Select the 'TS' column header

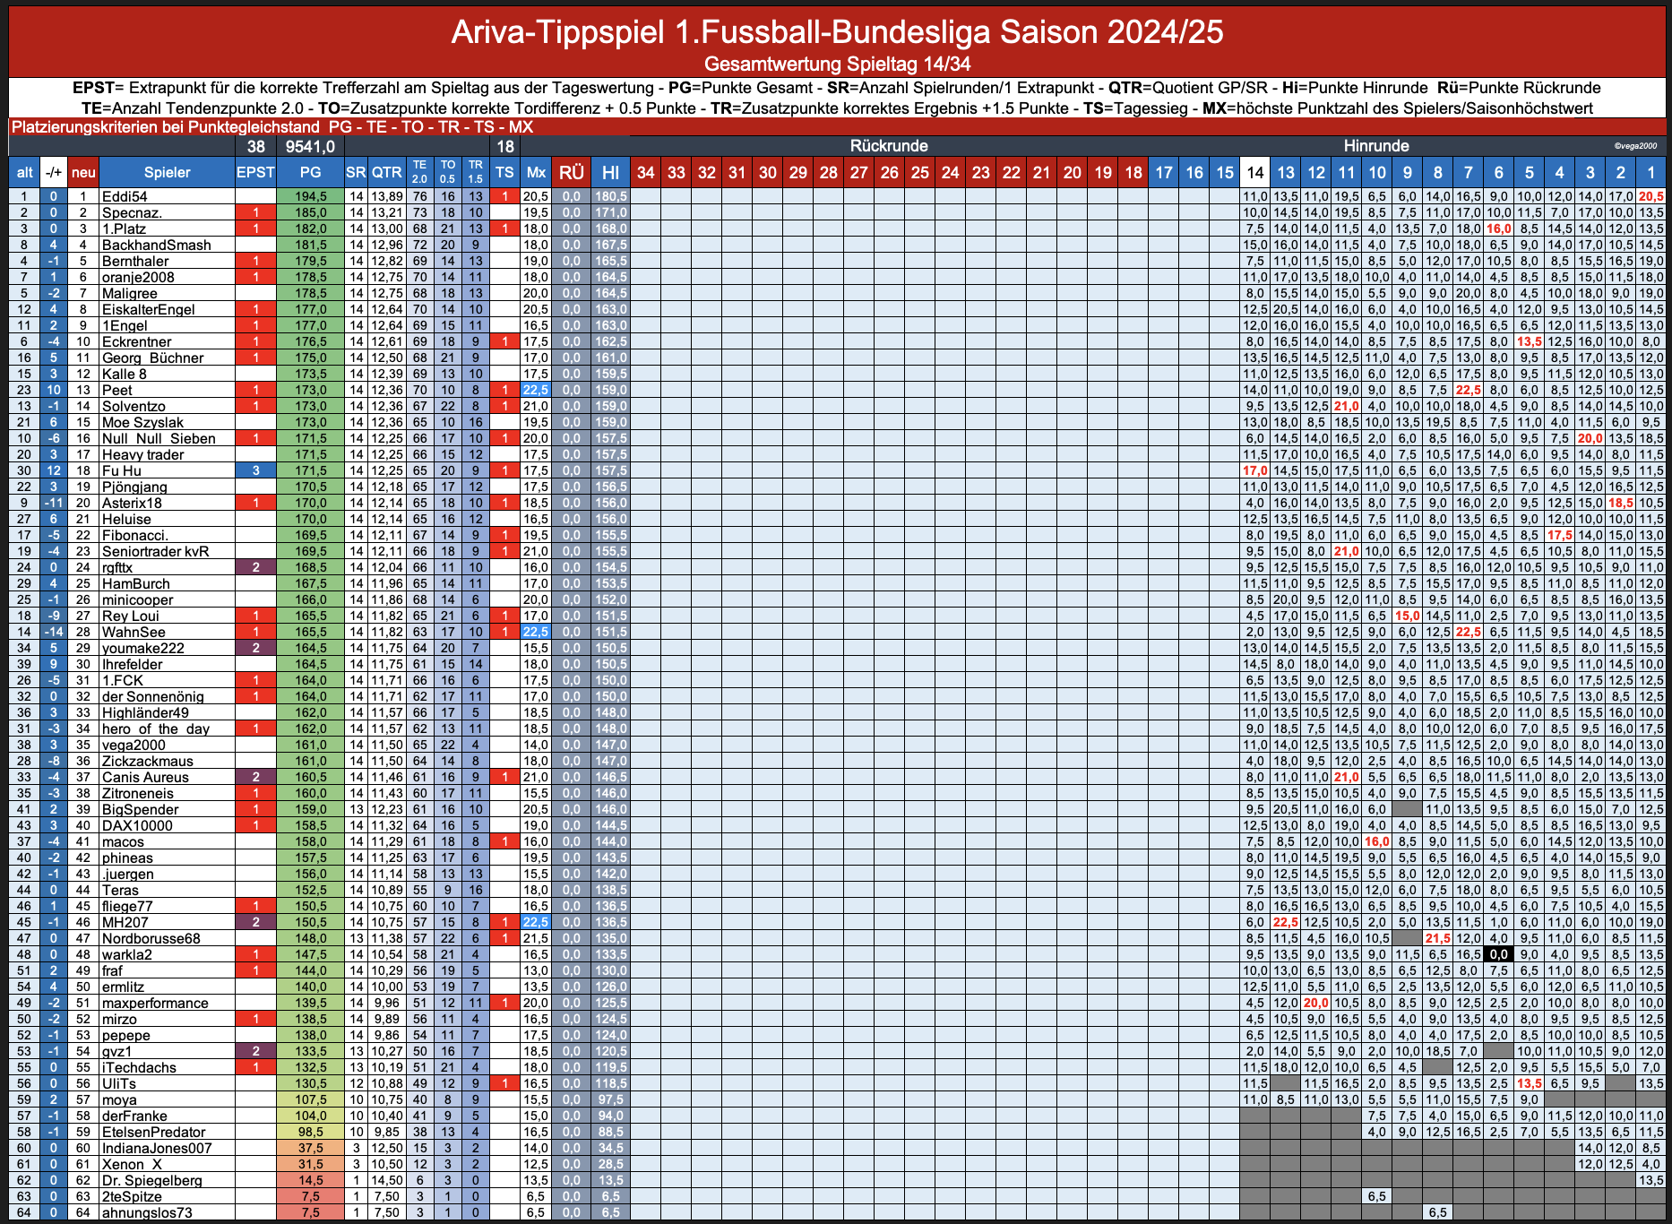click(505, 172)
